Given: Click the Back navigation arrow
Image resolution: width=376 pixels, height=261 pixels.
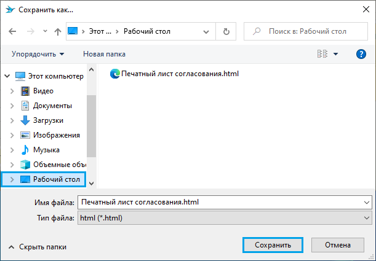Looking at the screenshot, I should [12, 31].
